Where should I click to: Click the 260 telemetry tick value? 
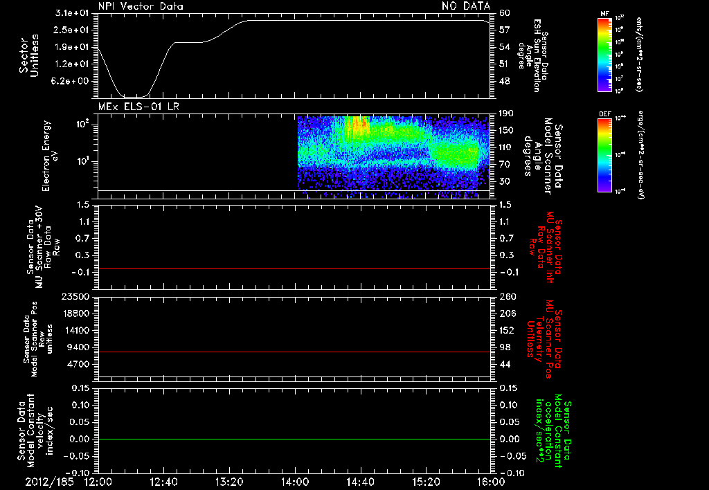coord(507,296)
